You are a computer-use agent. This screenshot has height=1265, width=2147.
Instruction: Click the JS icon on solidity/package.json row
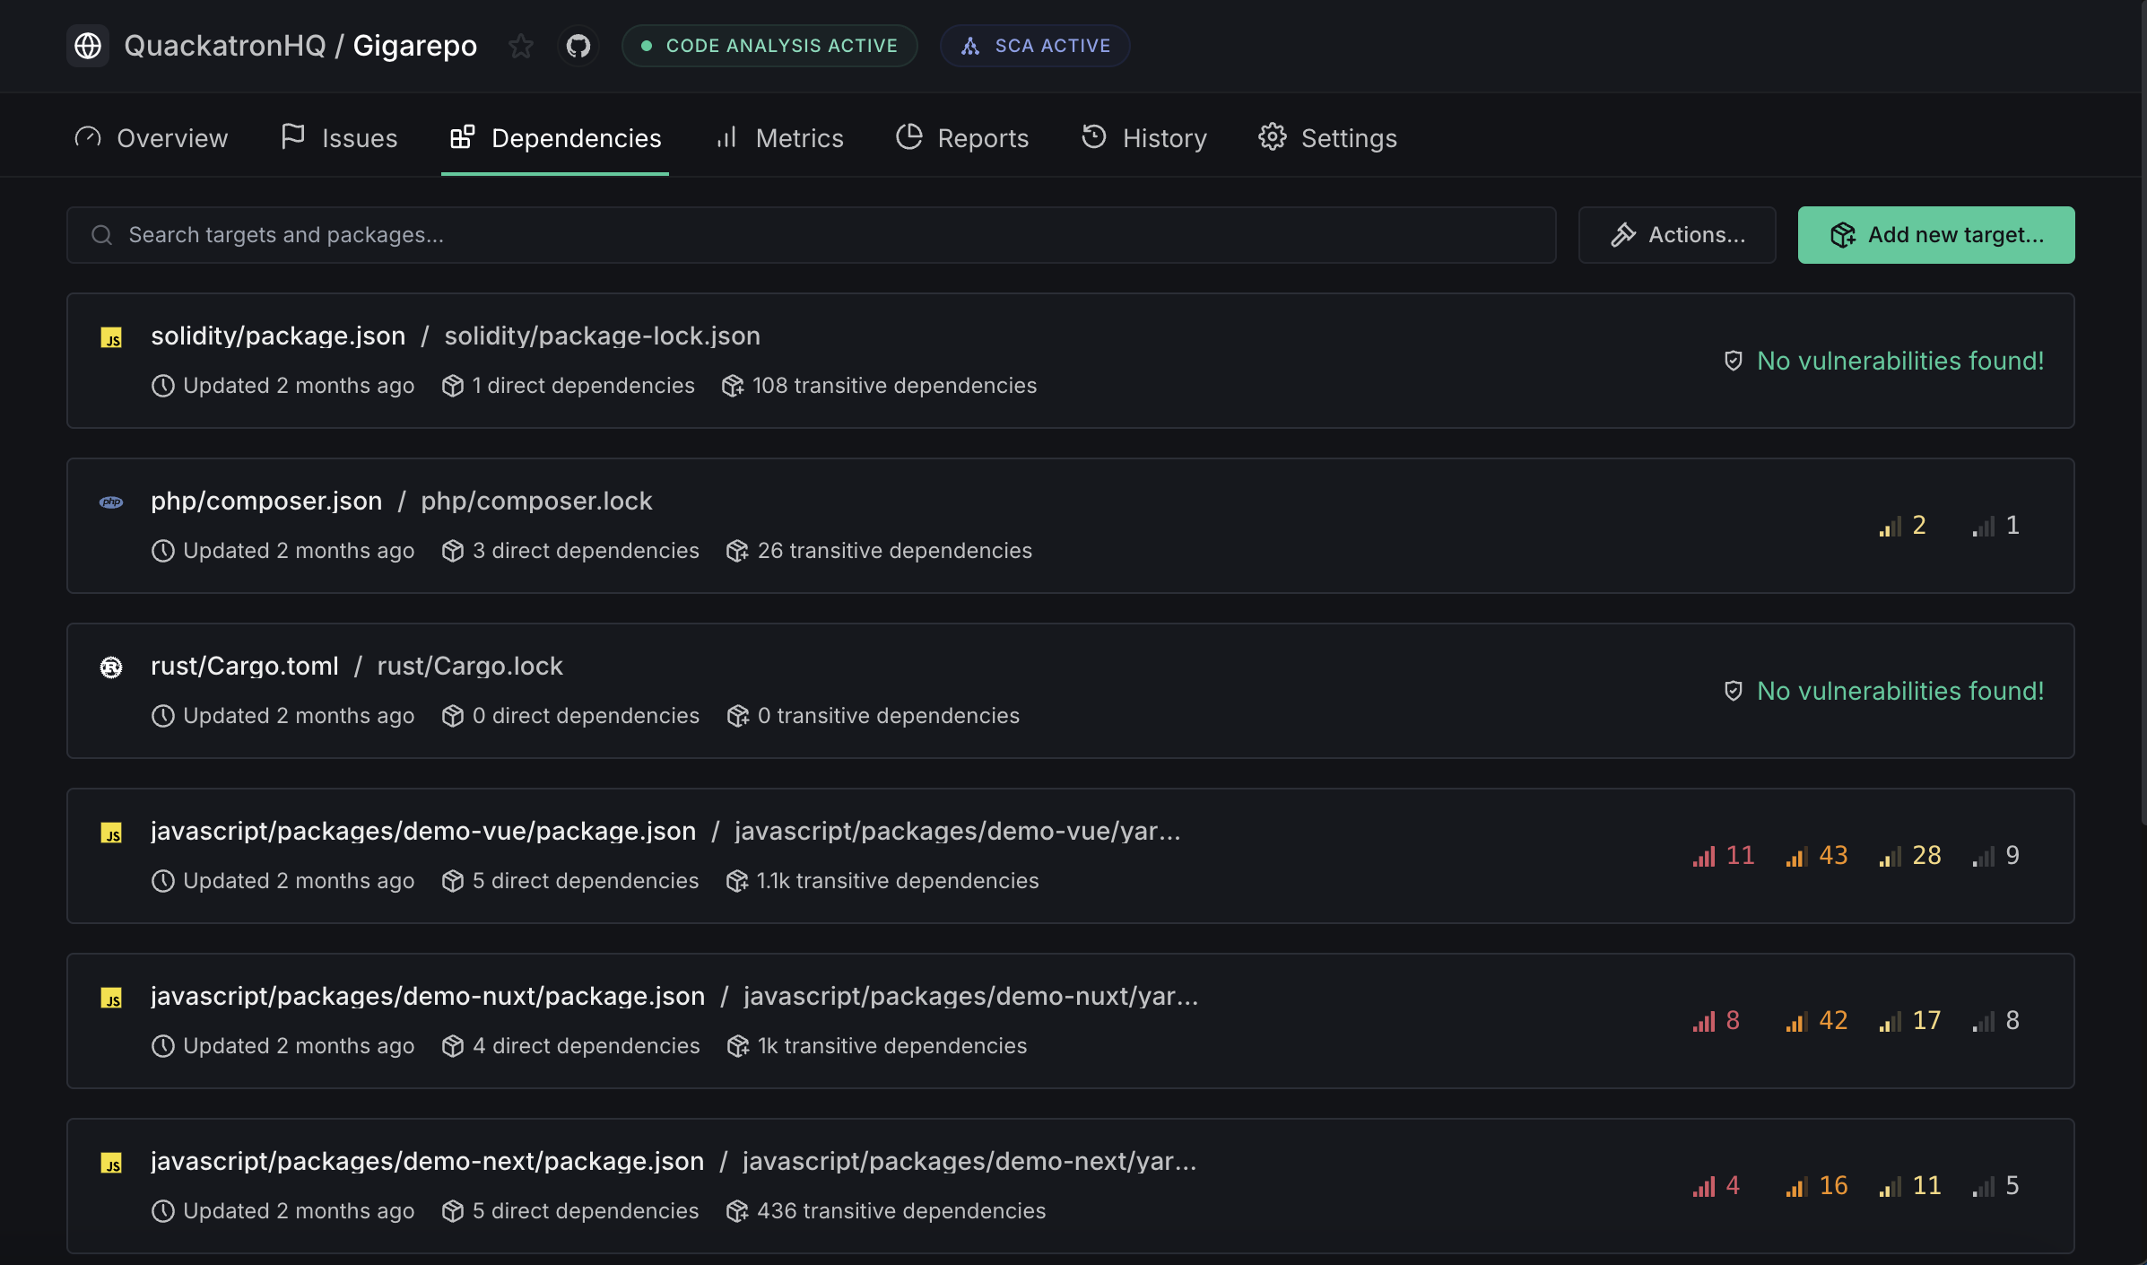(111, 337)
